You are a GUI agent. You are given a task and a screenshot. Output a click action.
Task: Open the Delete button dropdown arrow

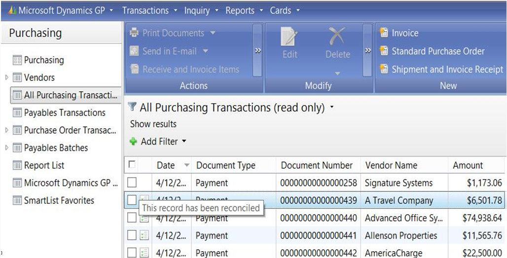pyautogui.click(x=337, y=73)
